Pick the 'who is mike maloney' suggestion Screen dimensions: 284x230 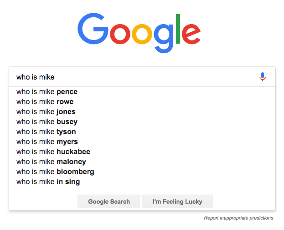[142, 161]
